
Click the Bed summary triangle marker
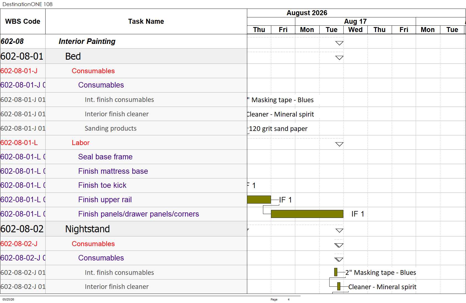pyautogui.click(x=339, y=58)
